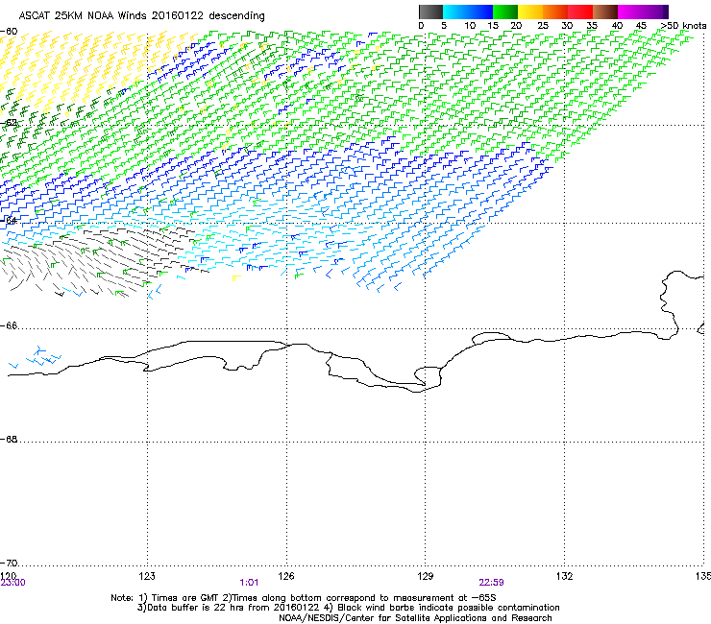Click the yellow 20-25 knots color segment
Screen dimensions: 711x624
(529, 12)
